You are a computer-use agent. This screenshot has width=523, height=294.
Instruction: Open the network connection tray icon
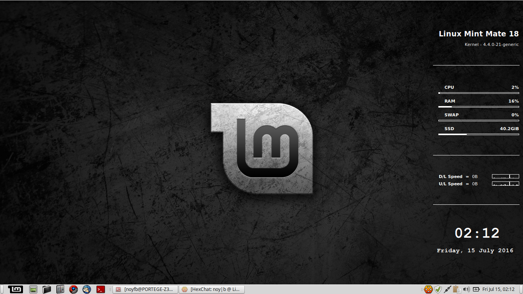point(447,289)
